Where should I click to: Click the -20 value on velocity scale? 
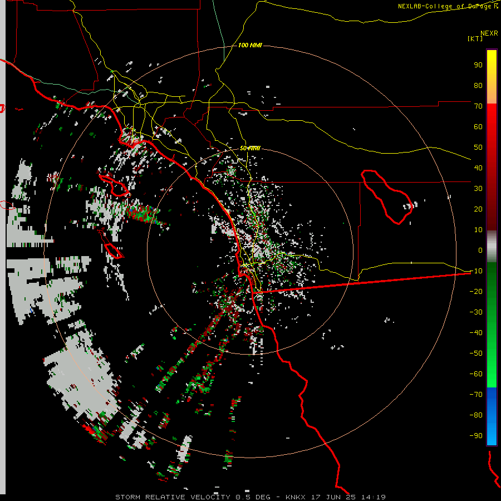pyautogui.click(x=476, y=291)
